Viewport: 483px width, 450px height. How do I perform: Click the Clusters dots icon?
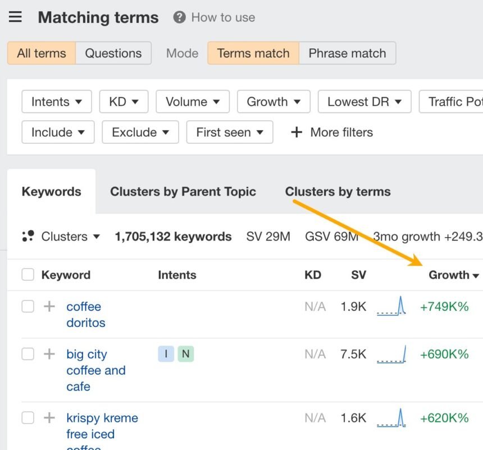coord(28,237)
